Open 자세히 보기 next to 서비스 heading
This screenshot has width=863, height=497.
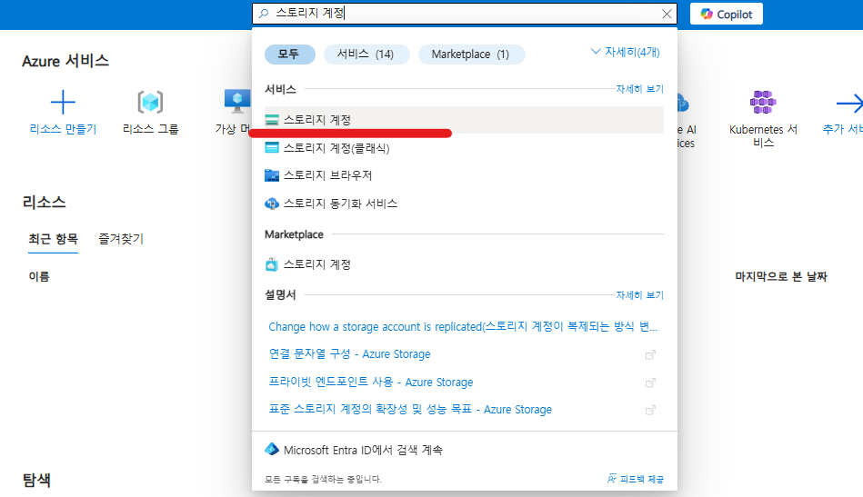coord(639,88)
